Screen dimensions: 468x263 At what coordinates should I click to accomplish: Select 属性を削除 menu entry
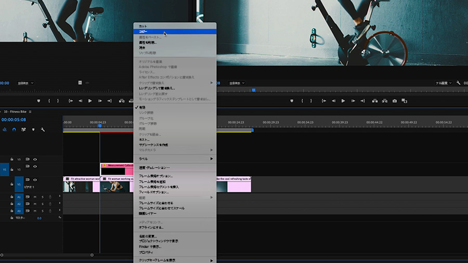click(175, 43)
